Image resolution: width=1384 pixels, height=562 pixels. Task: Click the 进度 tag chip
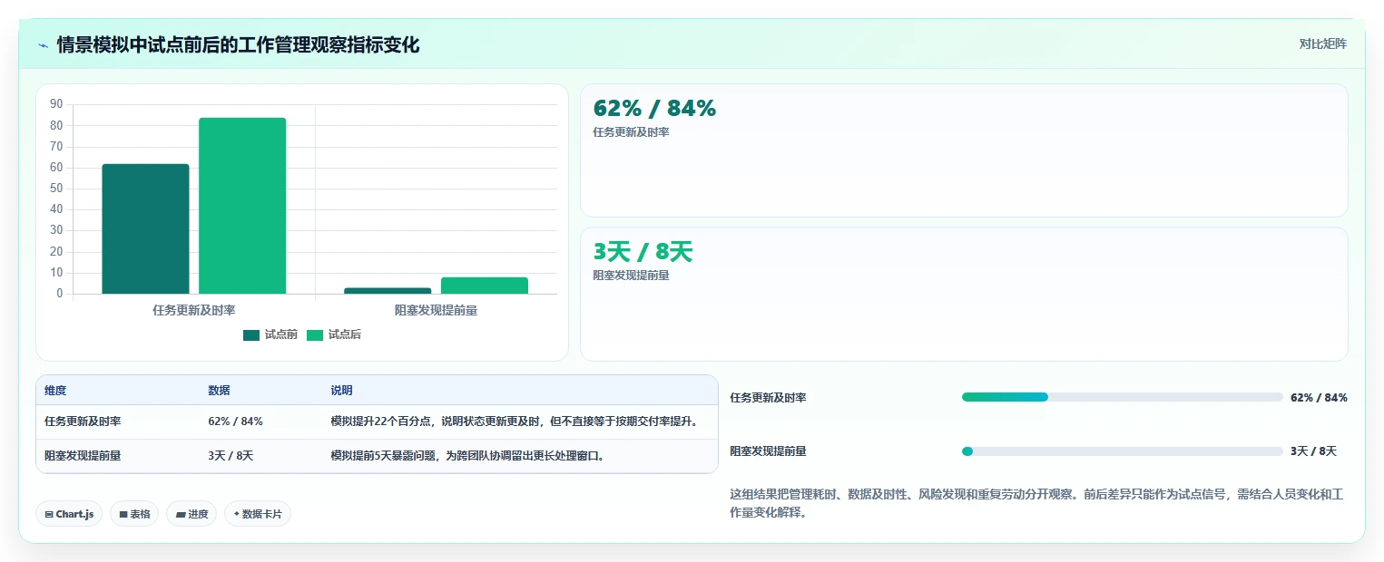coord(191,514)
